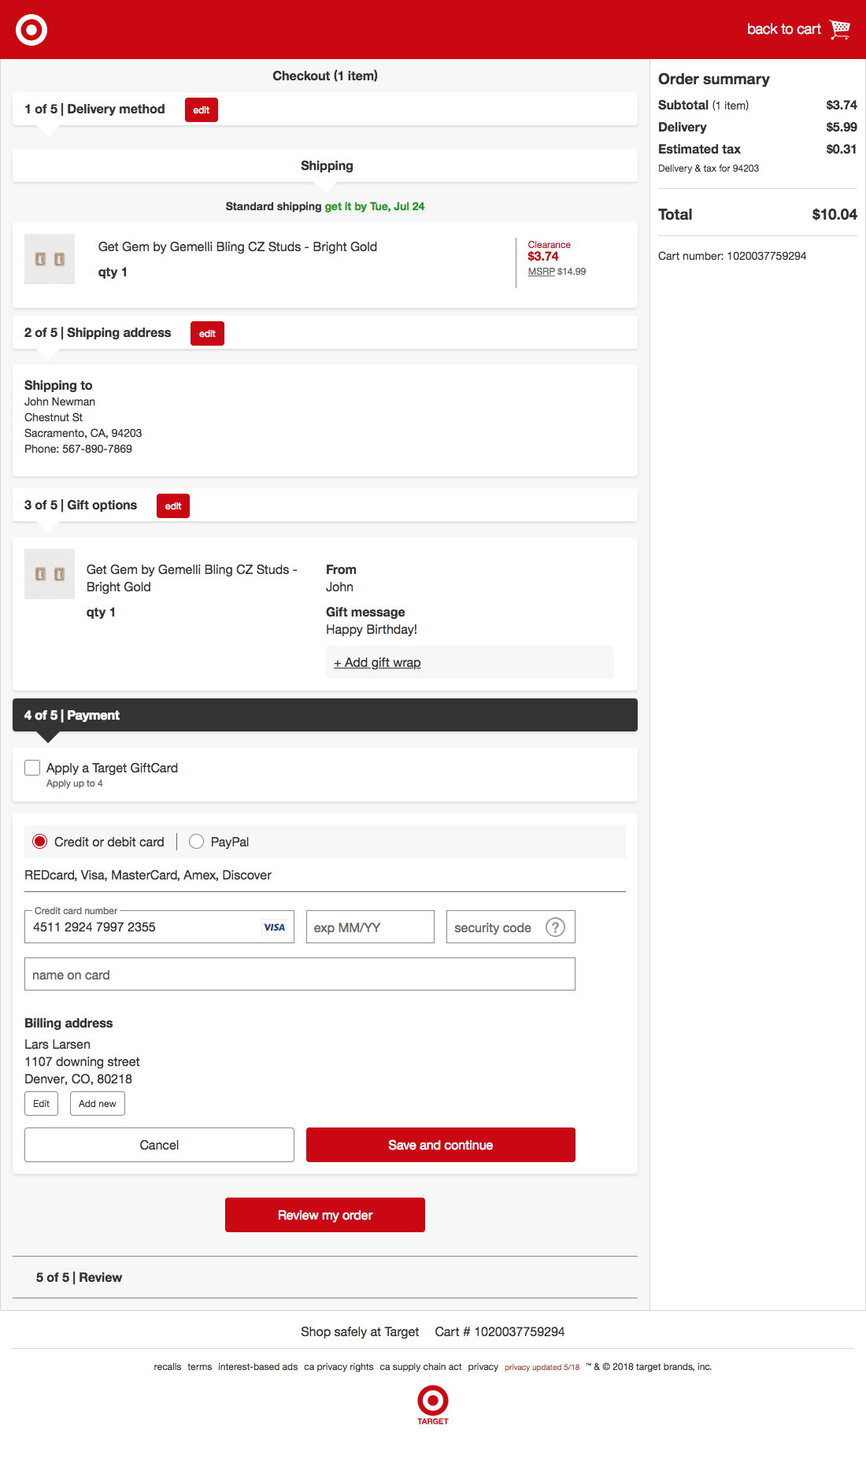866x1470 pixels.
Task: Edit the Delivery method step
Action: click(x=202, y=110)
